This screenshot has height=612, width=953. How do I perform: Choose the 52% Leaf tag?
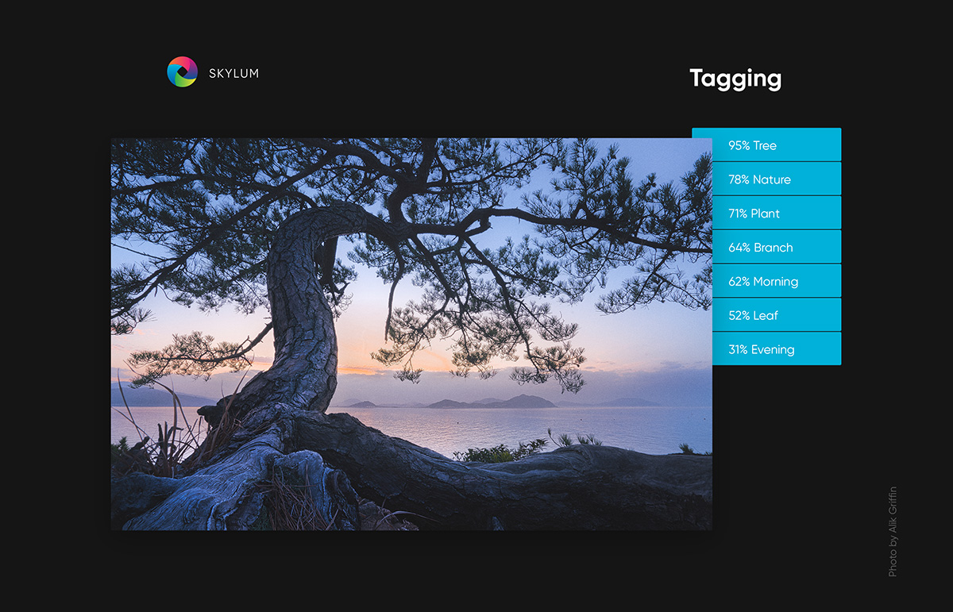click(766, 316)
